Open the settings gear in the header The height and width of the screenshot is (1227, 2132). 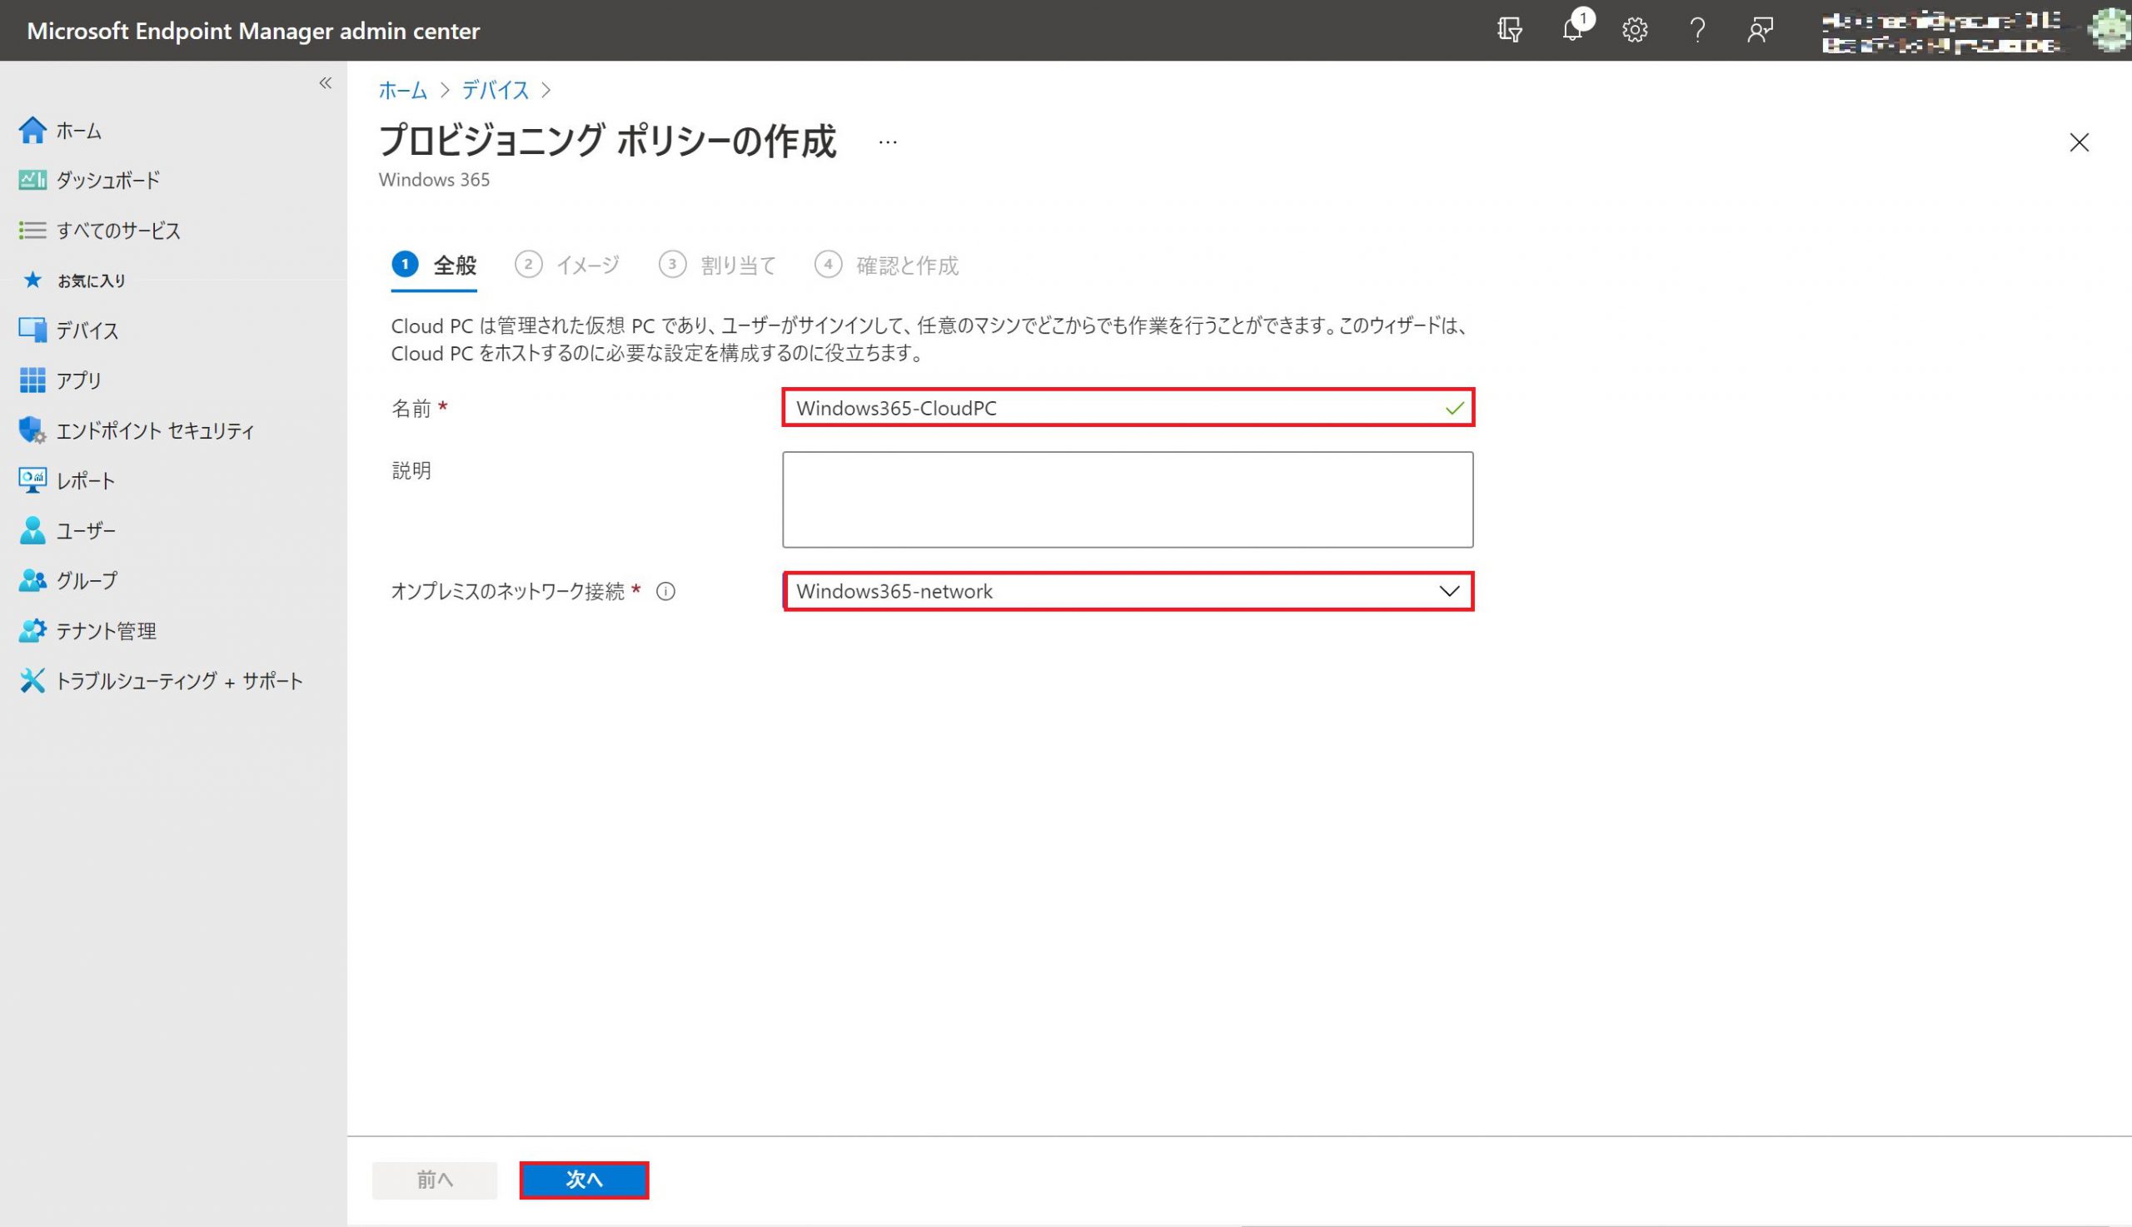[x=1635, y=30]
